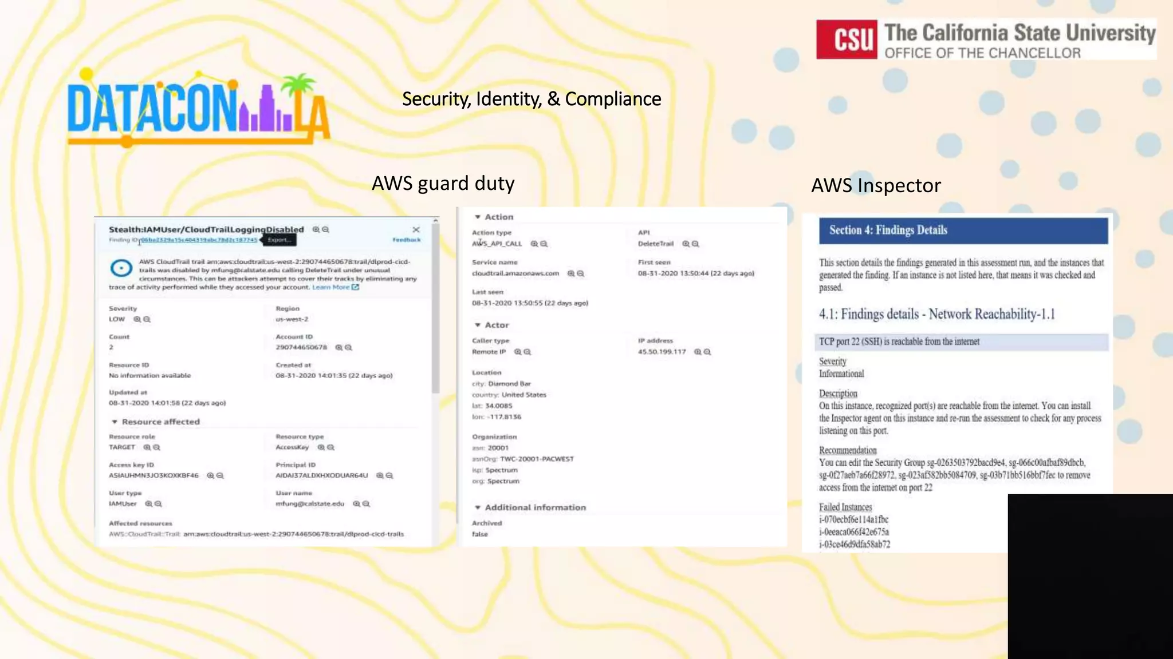This screenshot has width=1173, height=659.
Task: Click zoom-out icon next to IP address 45.50.199.117
Action: [707, 352]
